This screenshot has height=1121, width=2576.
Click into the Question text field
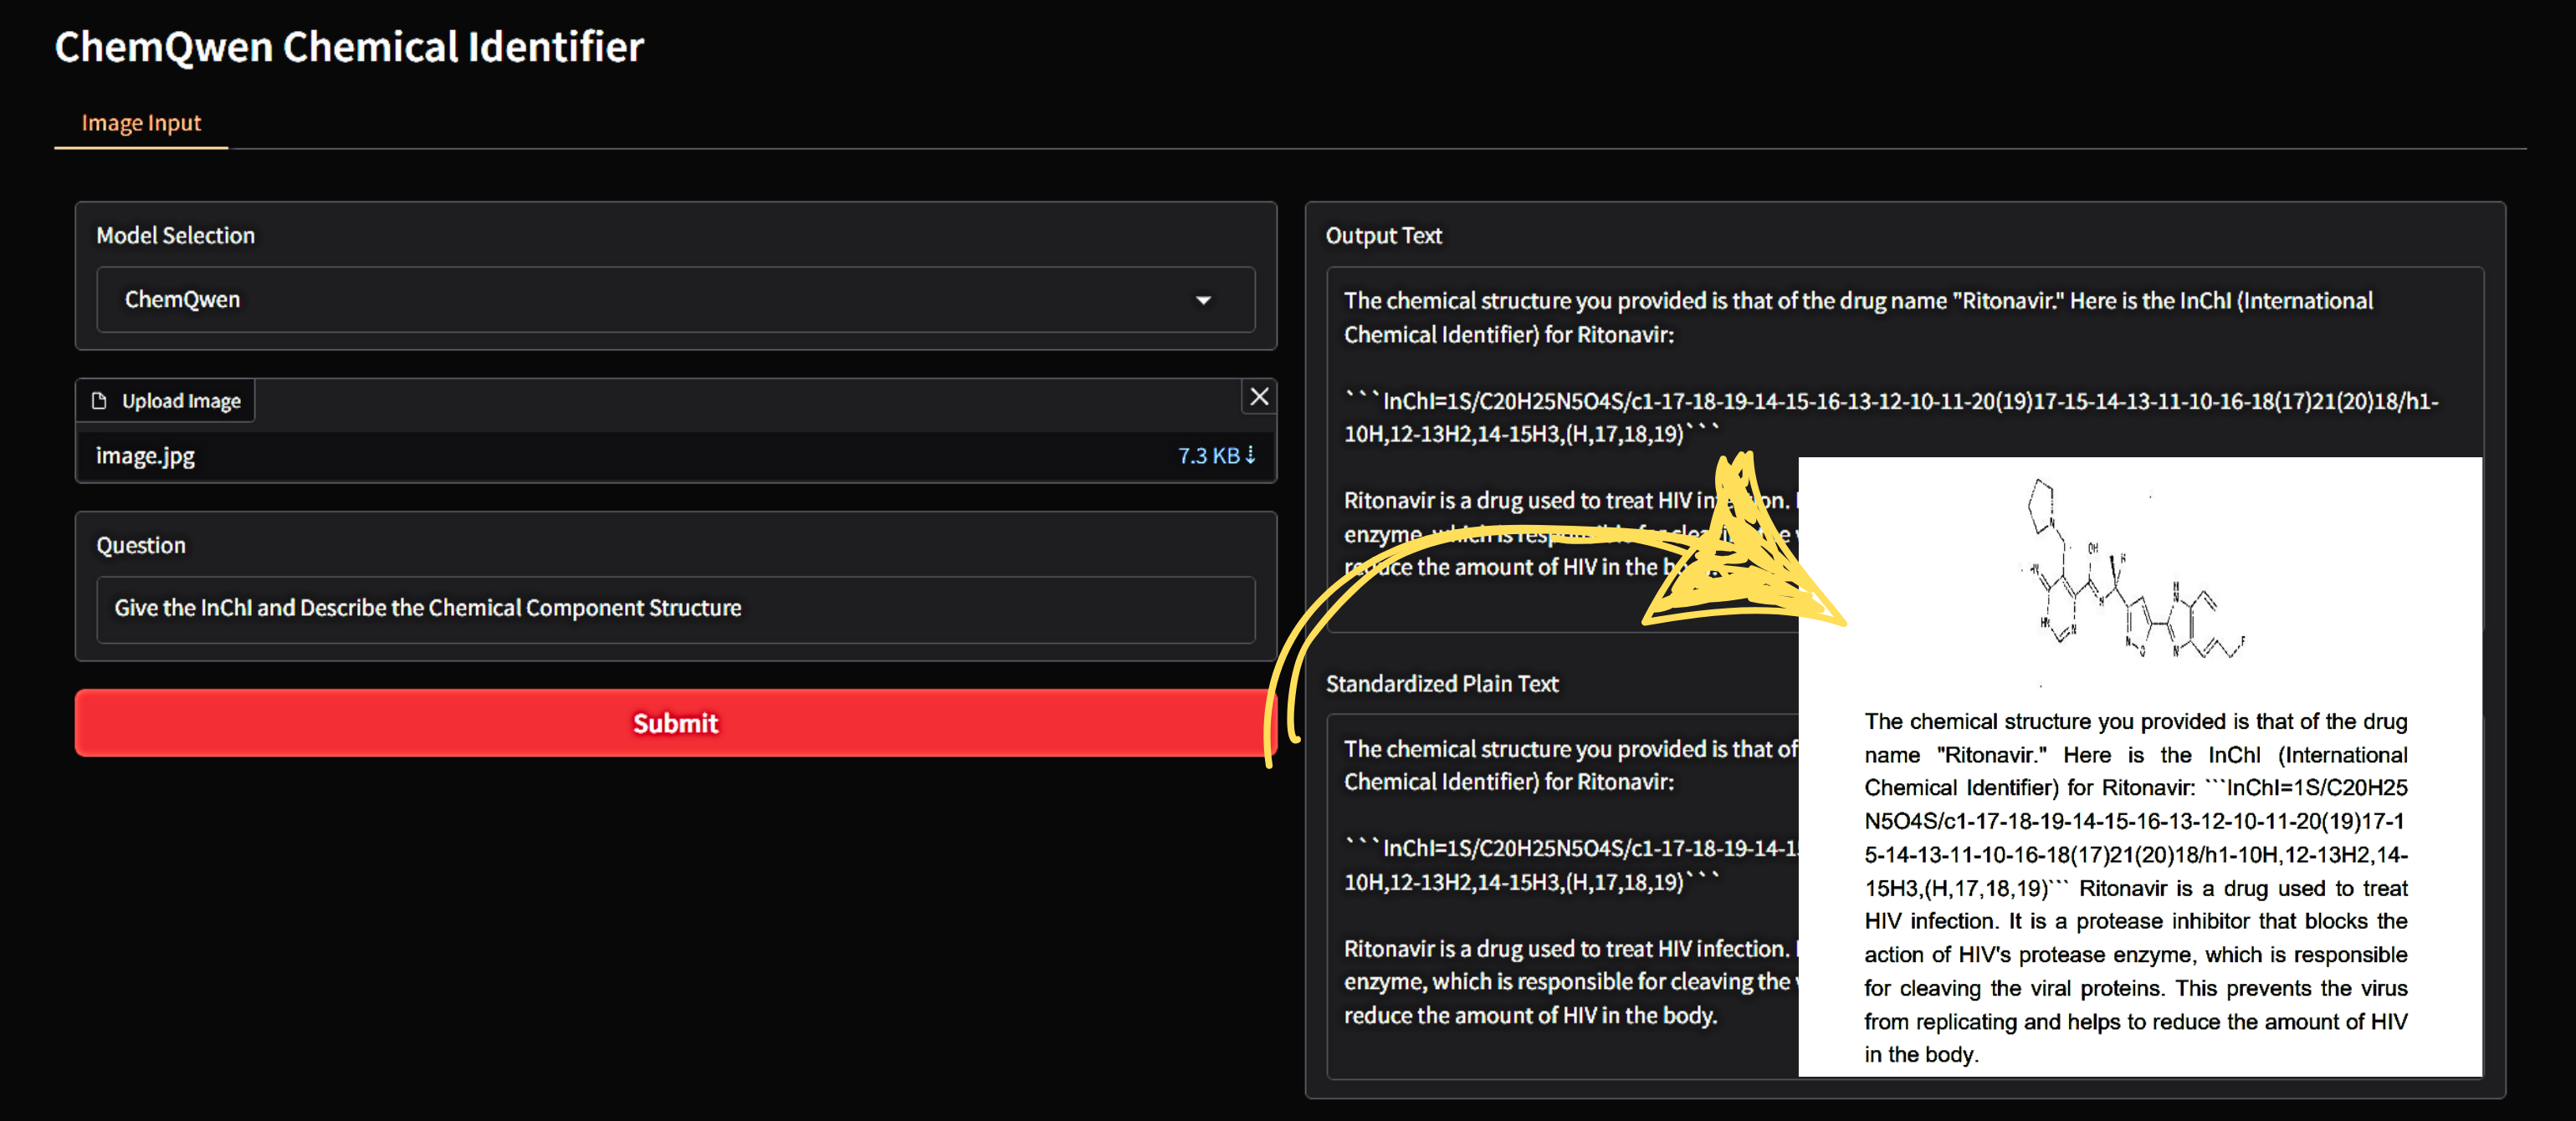675,609
